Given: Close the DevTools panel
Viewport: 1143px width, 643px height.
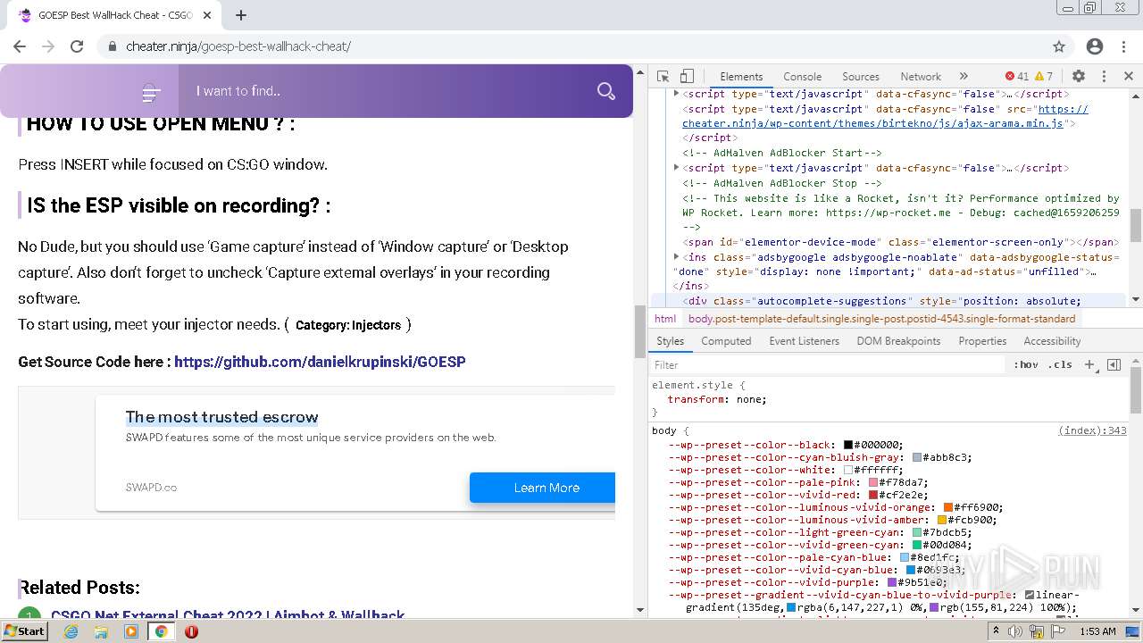Looking at the screenshot, I should (1128, 77).
